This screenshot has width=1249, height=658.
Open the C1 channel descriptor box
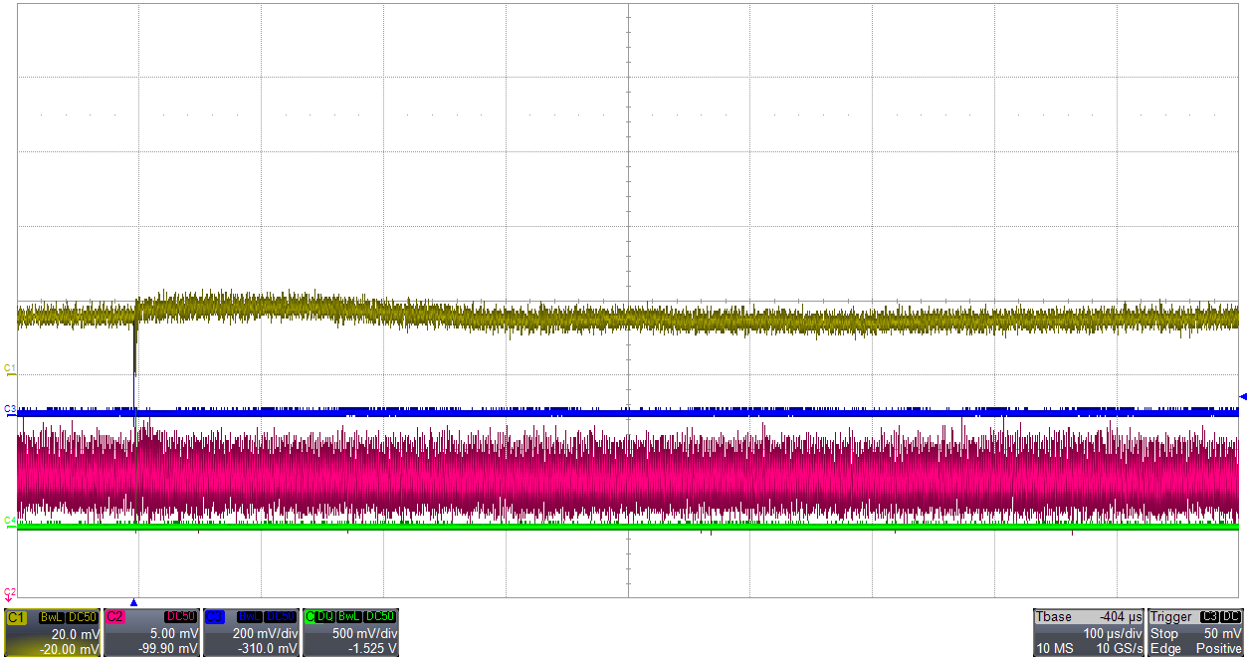click(52, 632)
